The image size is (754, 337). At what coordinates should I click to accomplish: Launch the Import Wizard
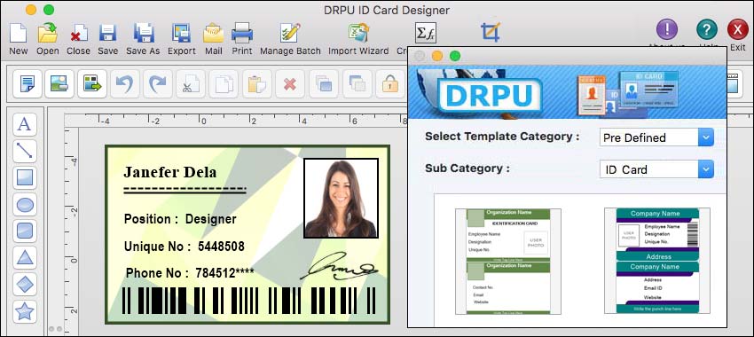[x=358, y=33]
